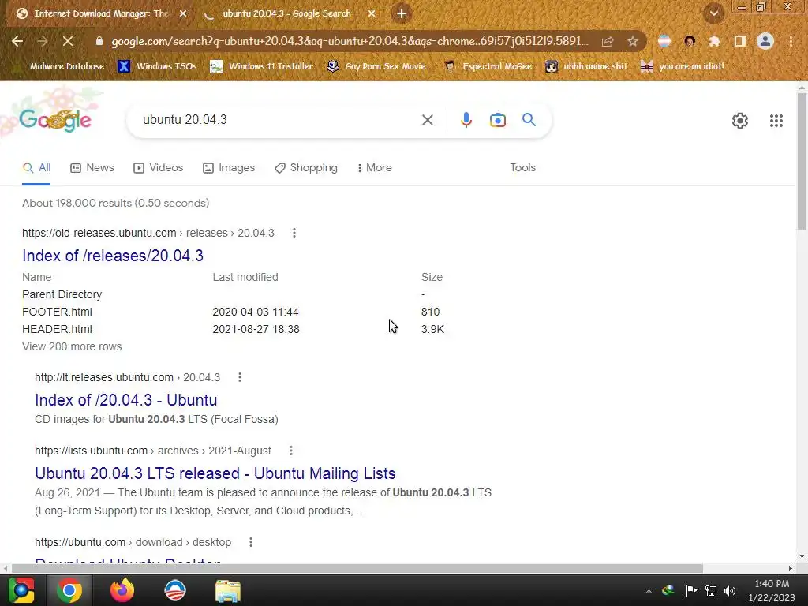Open Windows ISOs bookmark

[x=158, y=66]
